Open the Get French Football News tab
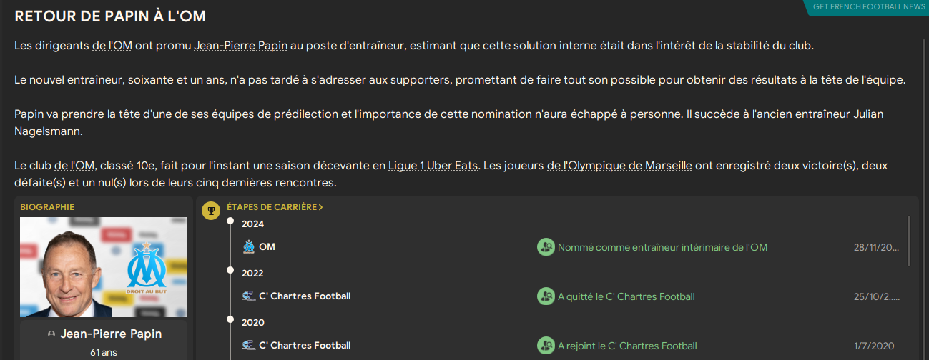 click(869, 6)
